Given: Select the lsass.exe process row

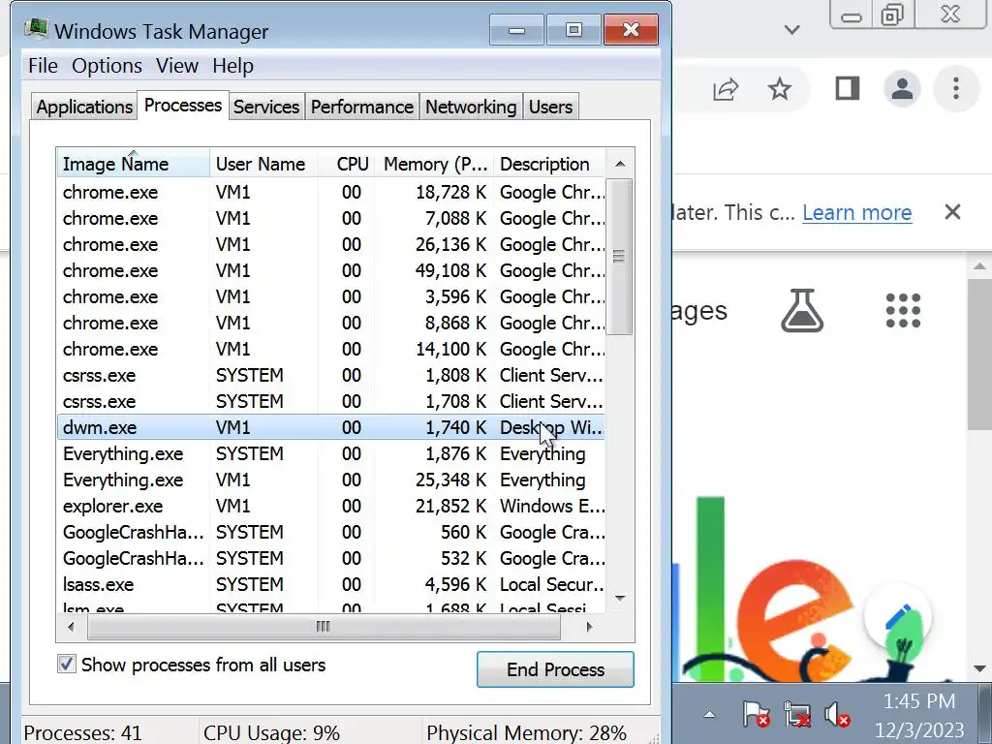Looking at the screenshot, I should point(331,584).
